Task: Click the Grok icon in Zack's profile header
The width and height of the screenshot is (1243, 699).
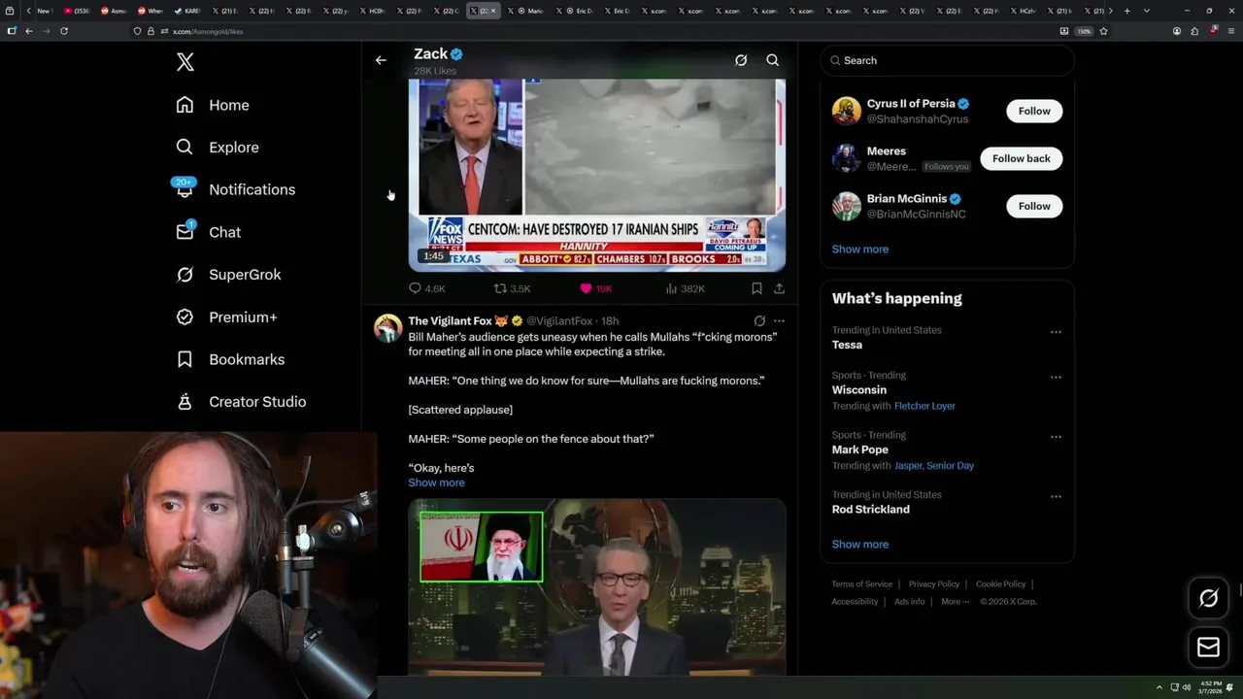Action: click(x=741, y=60)
